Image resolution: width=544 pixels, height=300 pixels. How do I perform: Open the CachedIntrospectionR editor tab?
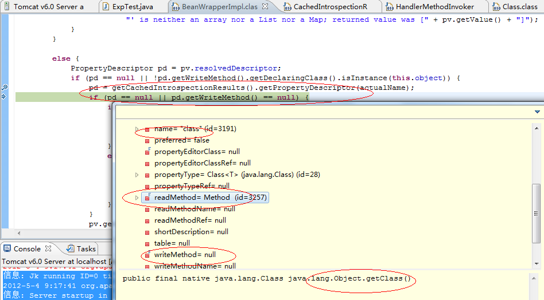331,6
